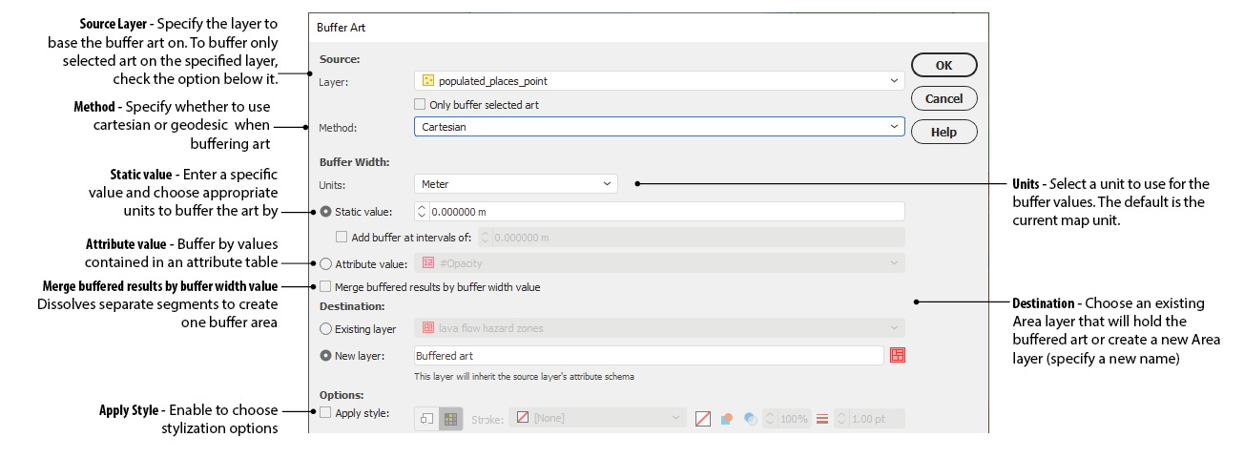The width and height of the screenshot is (1244, 458).
Task: Click the stroke weight lines icon
Action: click(821, 419)
